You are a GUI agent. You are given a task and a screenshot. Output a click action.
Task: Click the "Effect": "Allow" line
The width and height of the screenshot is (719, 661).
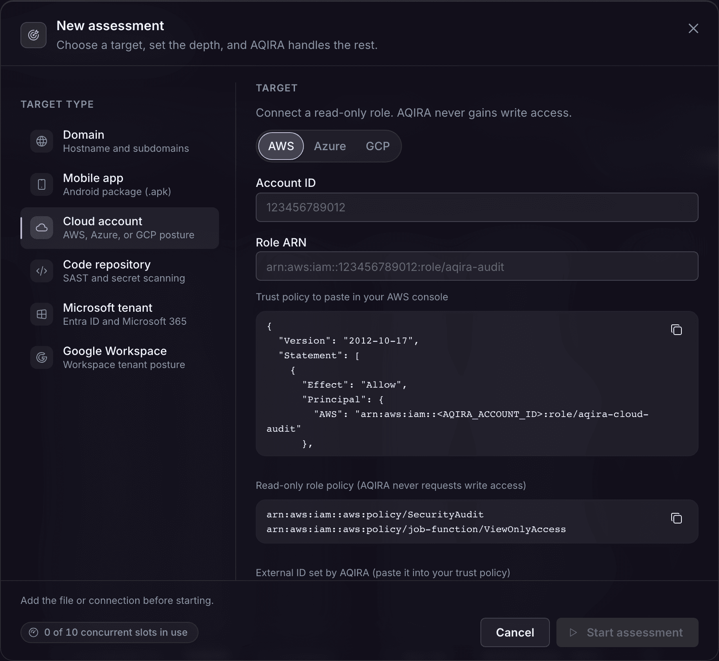[x=355, y=385]
